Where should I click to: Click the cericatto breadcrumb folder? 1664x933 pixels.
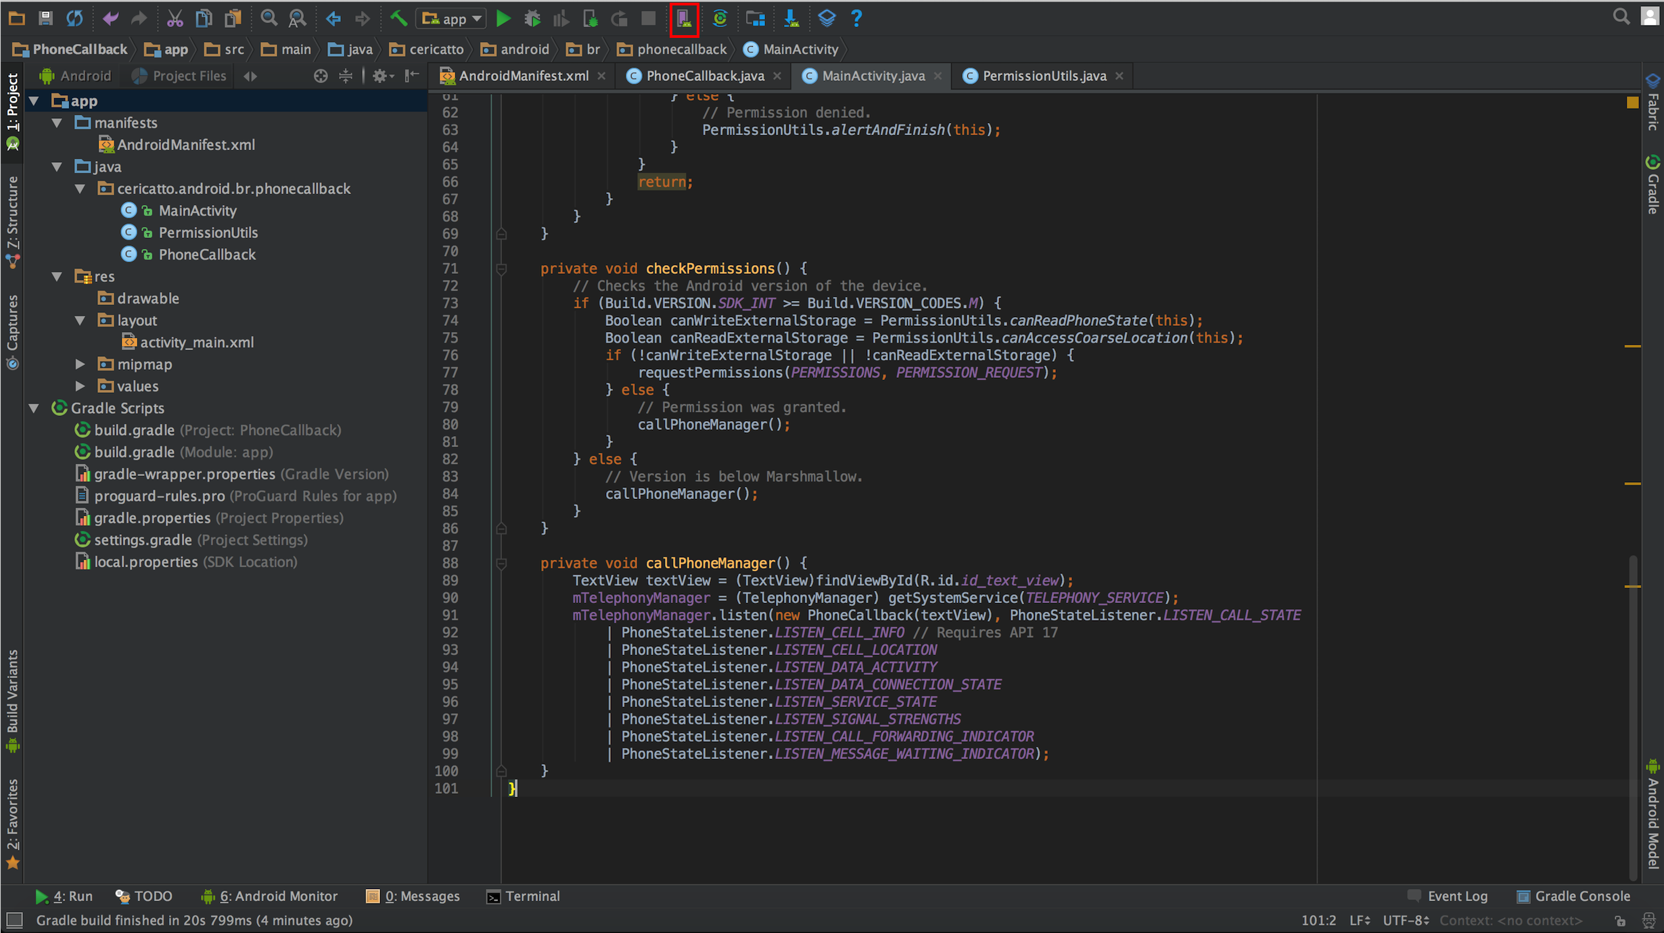pos(427,49)
